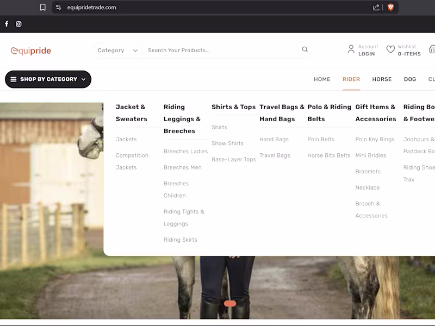The width and height of the screenshot is (435, 326).
Task: Click the share page icon in address bar
Action: [x=376, y=7]
